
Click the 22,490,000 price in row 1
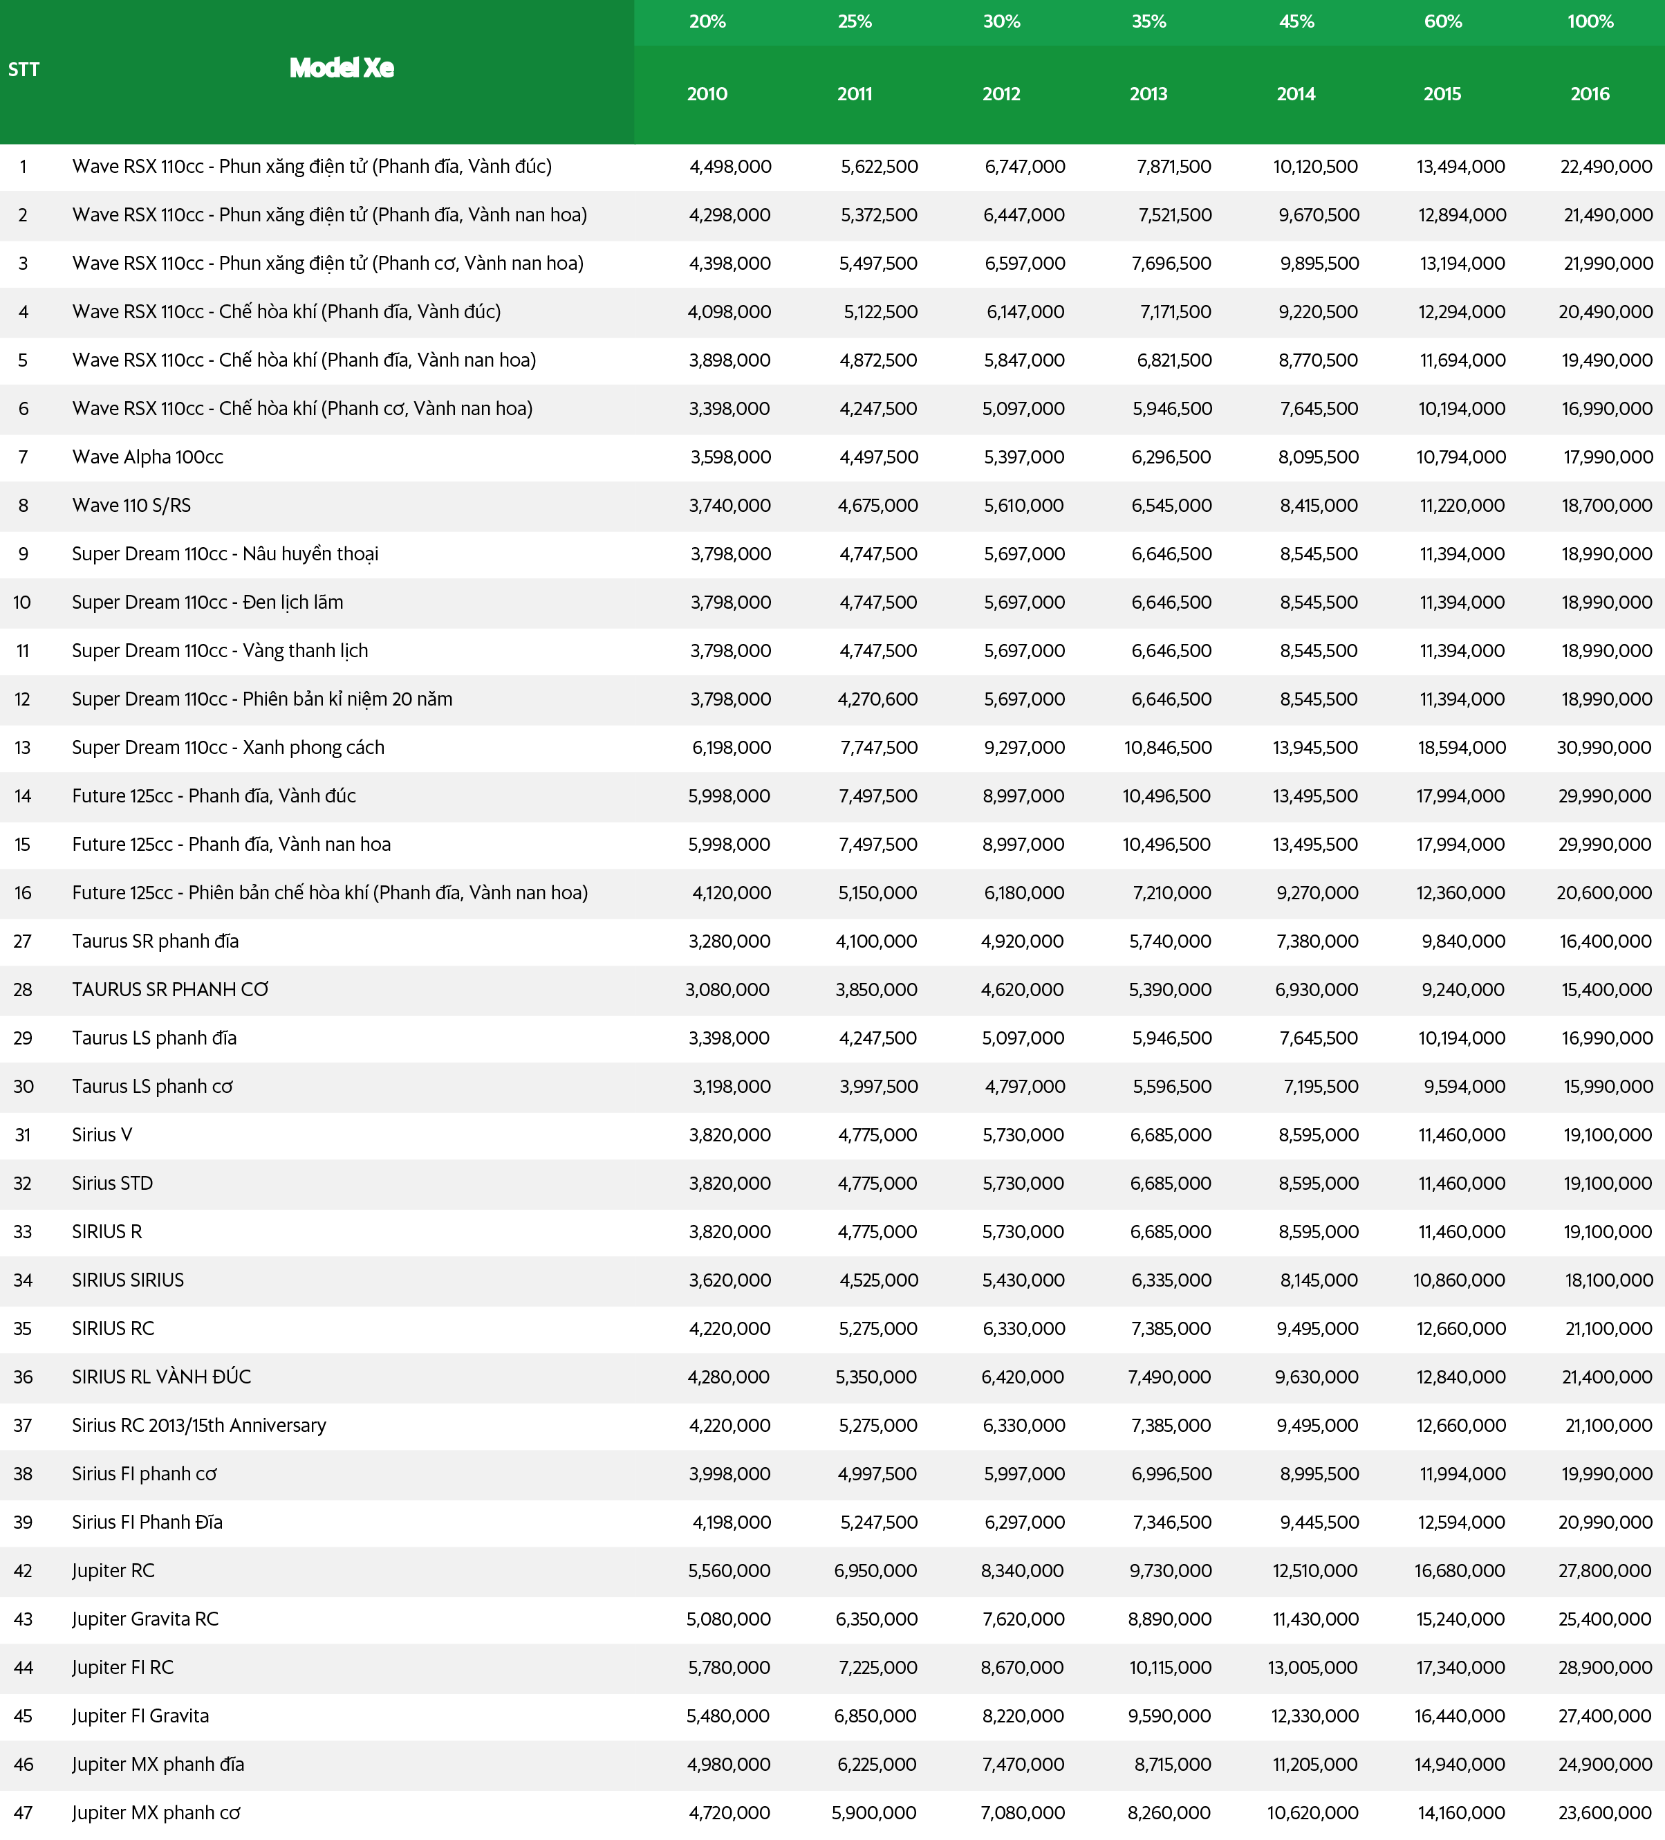(1606, 167)
